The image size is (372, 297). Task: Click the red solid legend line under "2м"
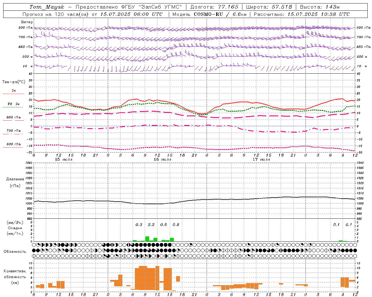pos(13,94)
